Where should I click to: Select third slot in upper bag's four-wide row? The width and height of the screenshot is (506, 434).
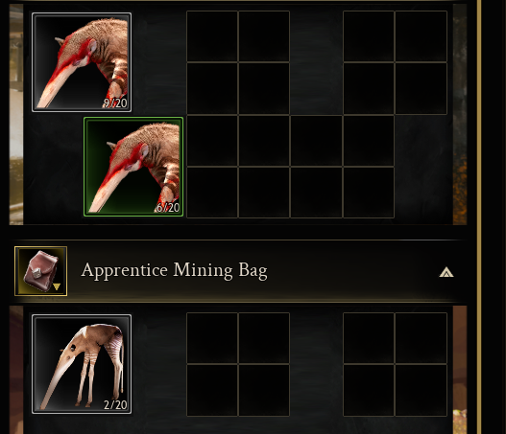coord(316,141)
